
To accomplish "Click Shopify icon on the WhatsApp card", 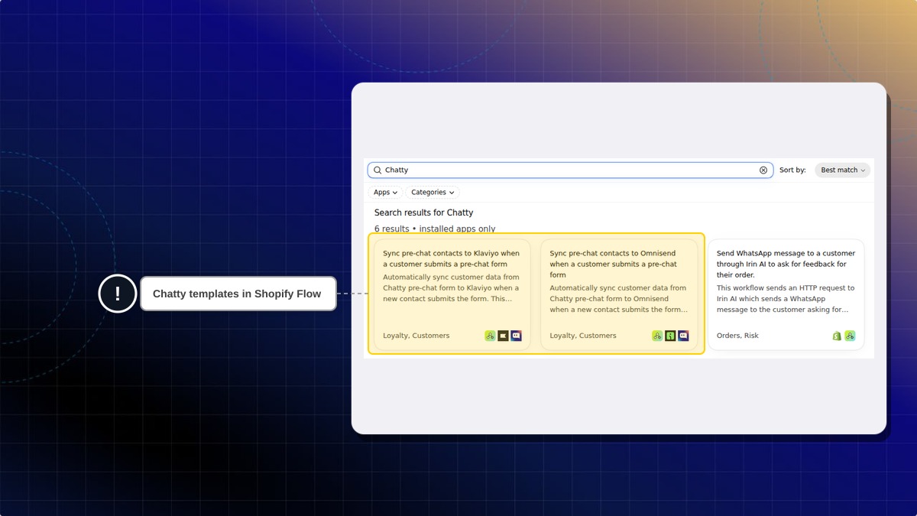I will [x=837, y=336].
